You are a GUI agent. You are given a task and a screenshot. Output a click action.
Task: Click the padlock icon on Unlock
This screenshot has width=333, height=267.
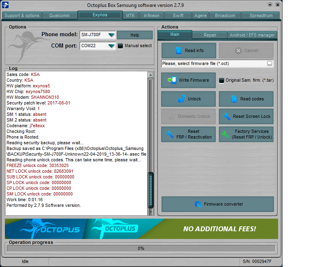(182, 99)
